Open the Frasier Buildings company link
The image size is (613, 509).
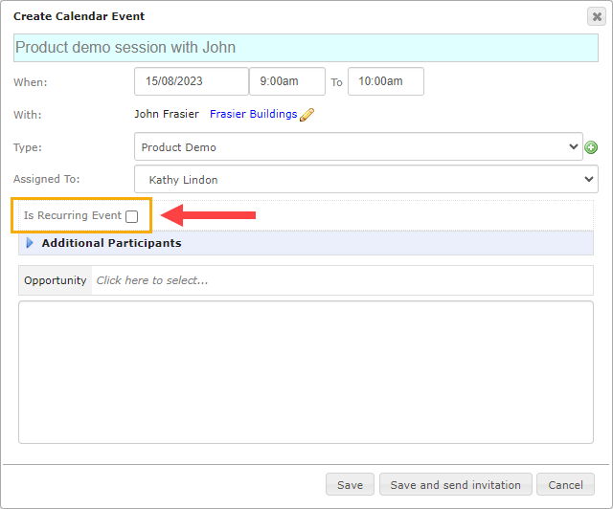pyautogui.click(x=253, y=114)
